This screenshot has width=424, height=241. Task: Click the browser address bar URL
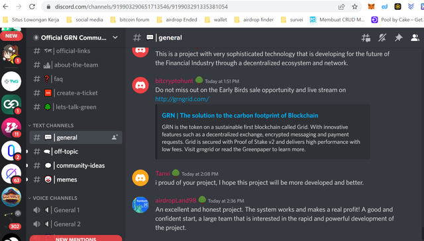pos(141,7)
